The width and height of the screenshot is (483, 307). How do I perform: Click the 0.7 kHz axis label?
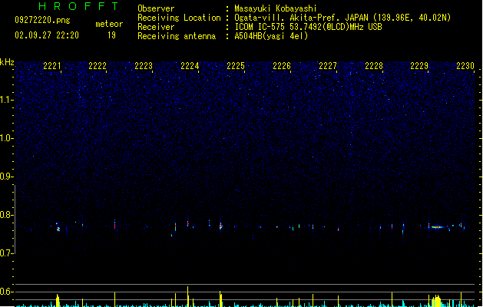tap(6, 253)
